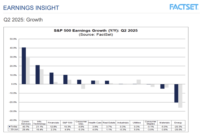Screen dimensions: 202x135
Task: Select the -0.1% Consumer Staples cell
Action: (x=150, y=127)
